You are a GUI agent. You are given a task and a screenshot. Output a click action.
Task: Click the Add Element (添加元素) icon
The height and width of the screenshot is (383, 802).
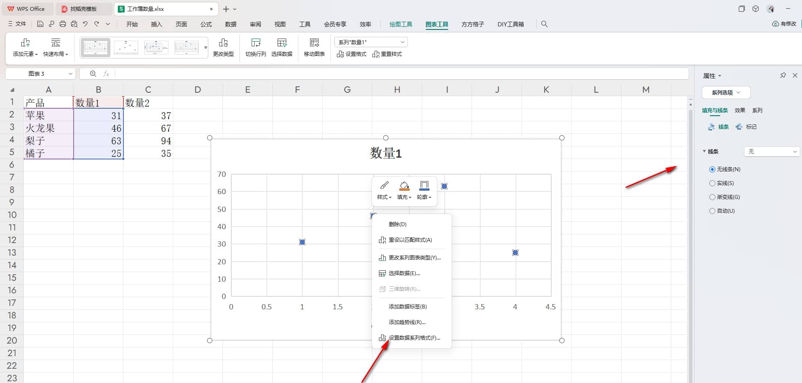click(25, 42)
